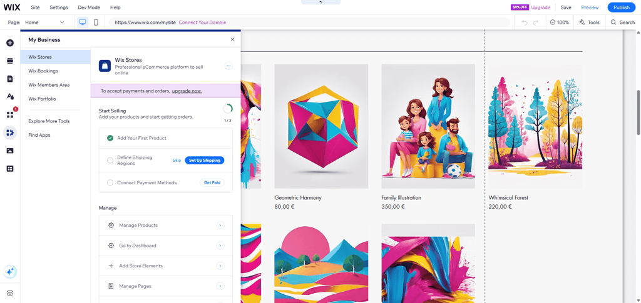Click the Wix logo

(12, 7)
